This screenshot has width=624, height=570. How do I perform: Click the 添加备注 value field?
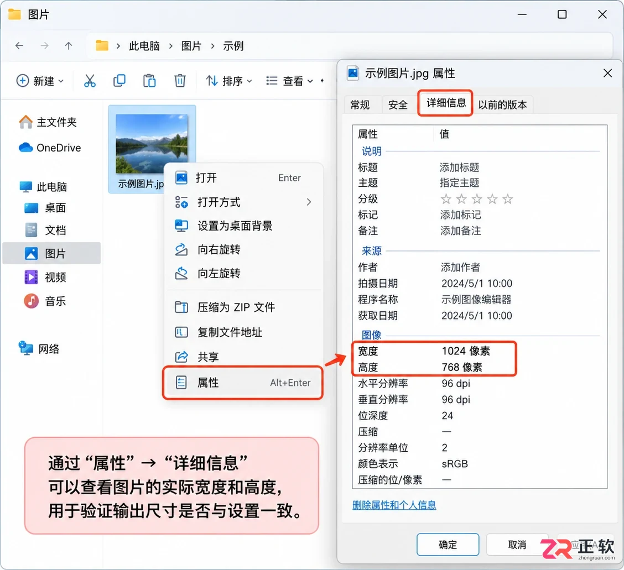[x=460, y=231]
